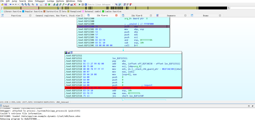Image resolution: width=255 pixels, height=120 pixels.
Task: Click edit comment icon in loc_B2F11511 block
Action: coord(68,53)
